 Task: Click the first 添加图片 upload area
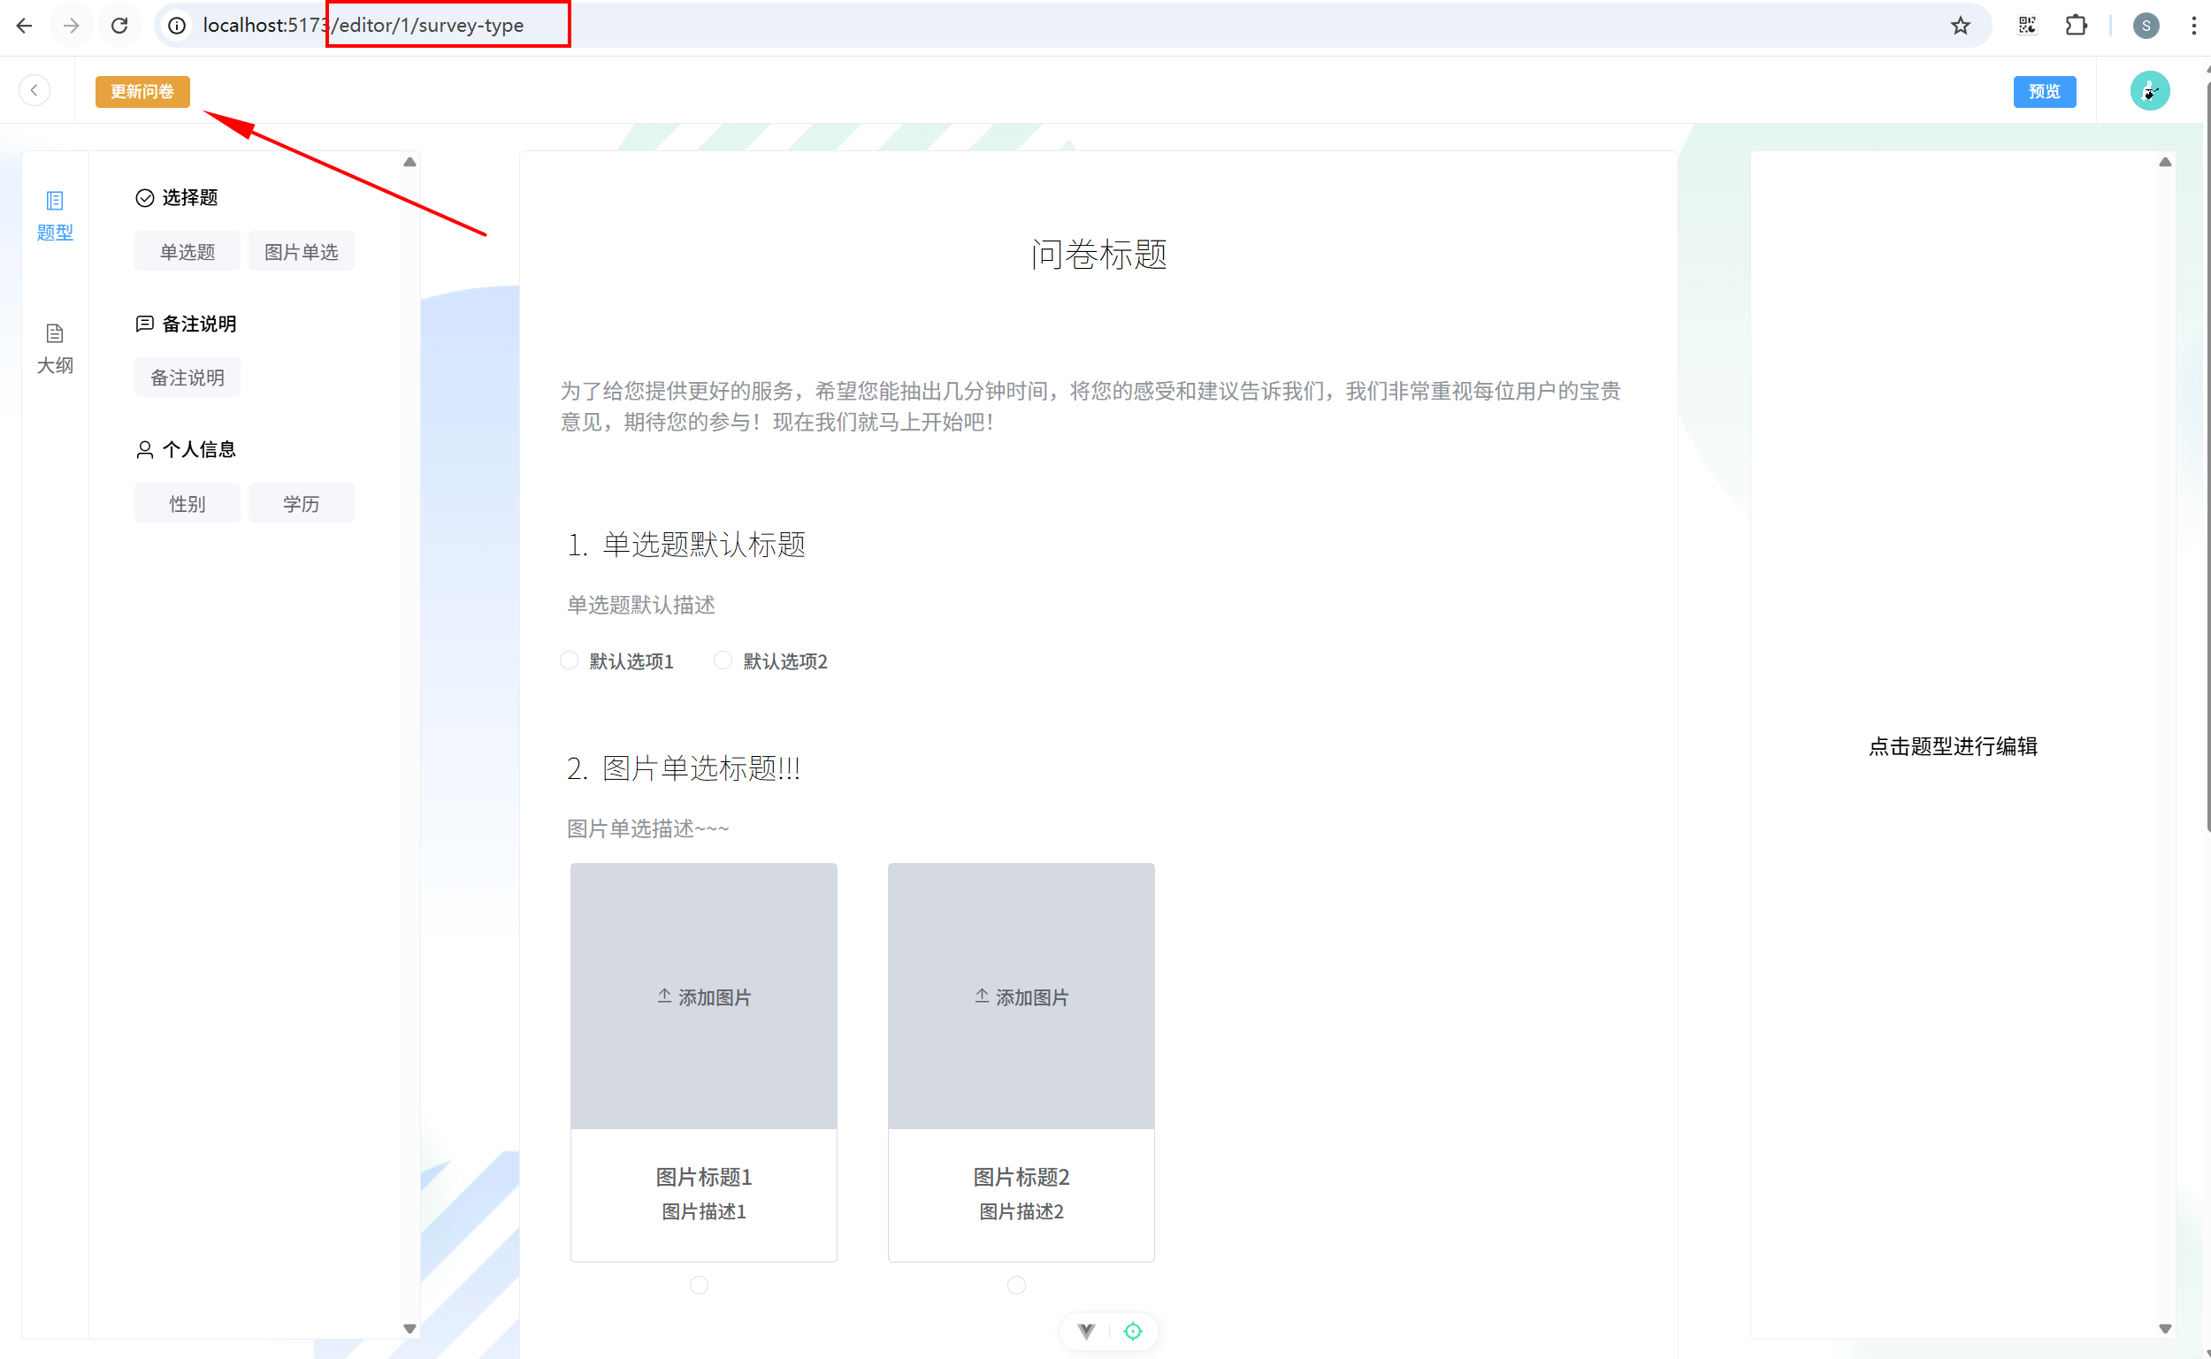(704, 996)
